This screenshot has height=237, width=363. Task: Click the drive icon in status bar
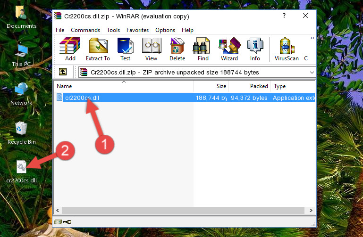coord(58,222)
